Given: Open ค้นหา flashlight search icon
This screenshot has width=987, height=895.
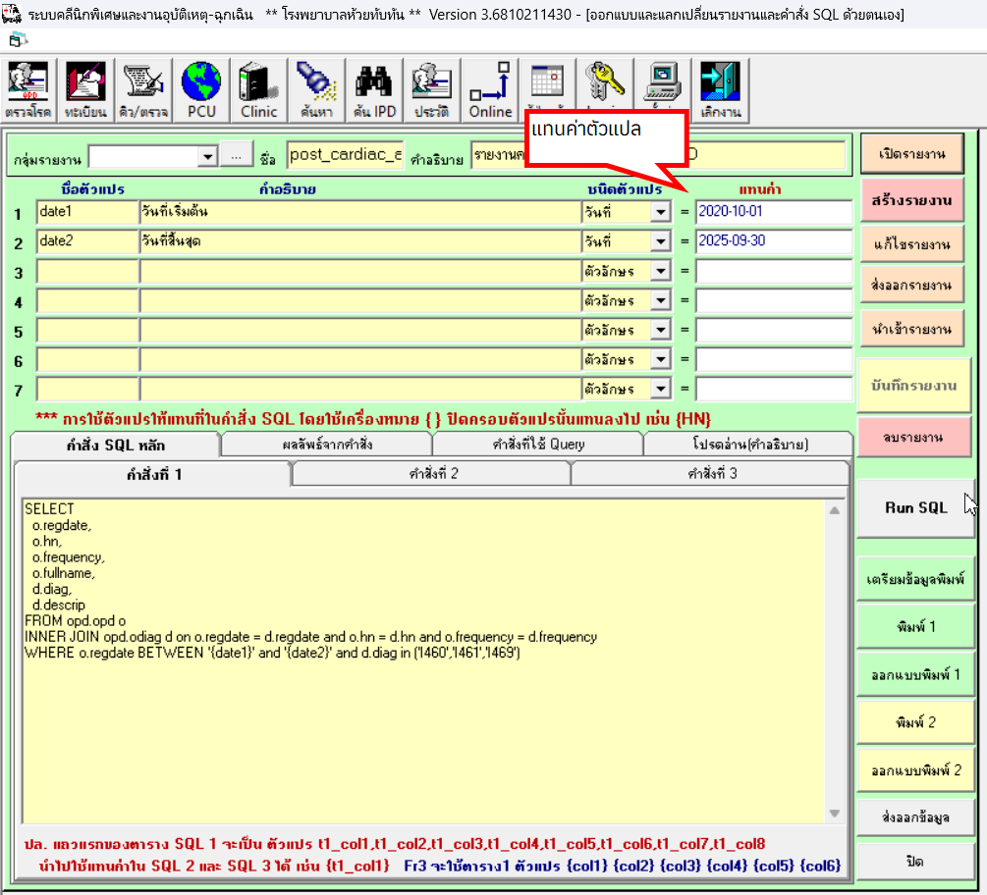Looking at the screenshot, I should tap(316, 90).
